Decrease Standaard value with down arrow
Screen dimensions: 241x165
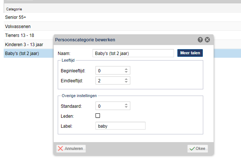click(126, 107)
